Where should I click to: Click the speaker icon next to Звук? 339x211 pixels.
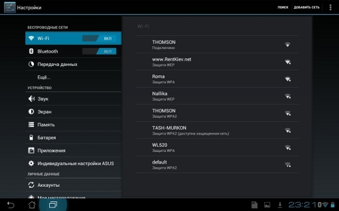[32, 98]
